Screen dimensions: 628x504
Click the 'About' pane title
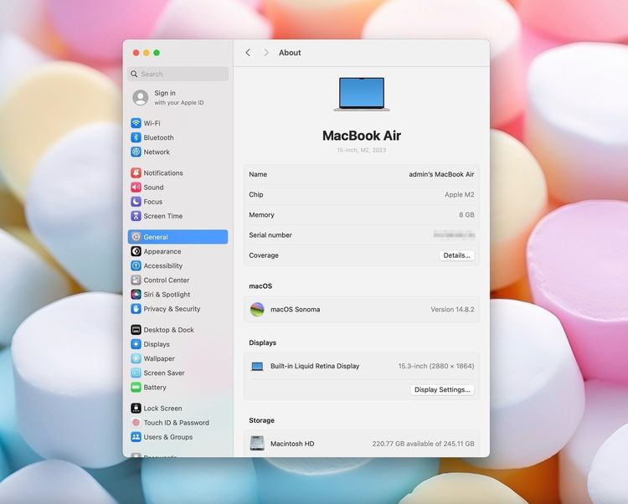290,53
